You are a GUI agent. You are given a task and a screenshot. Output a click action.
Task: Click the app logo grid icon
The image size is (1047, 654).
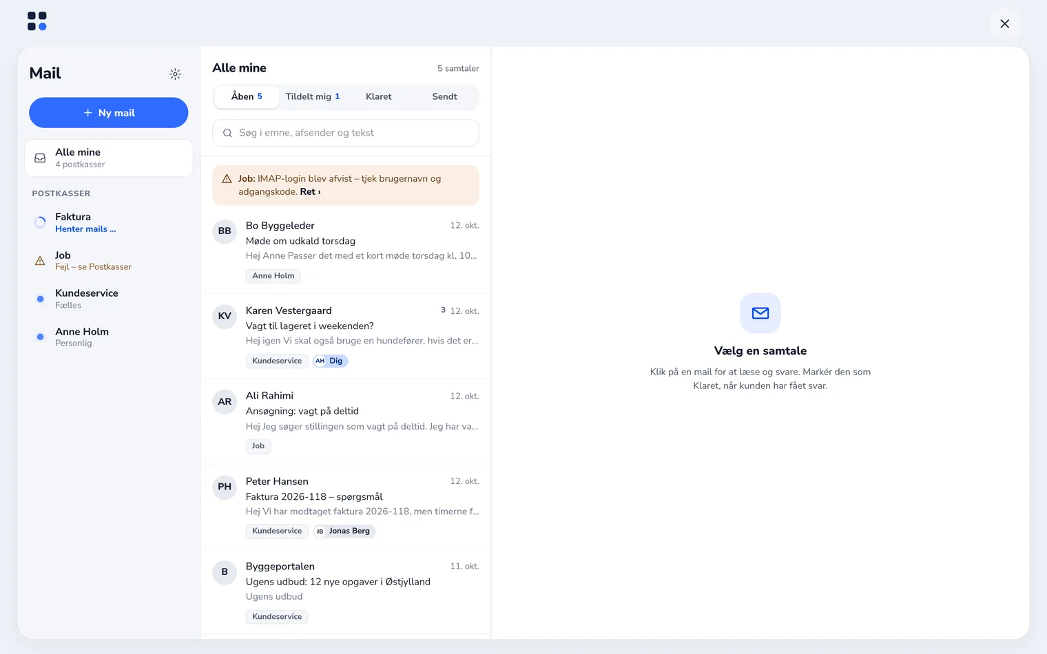point(37,21)
